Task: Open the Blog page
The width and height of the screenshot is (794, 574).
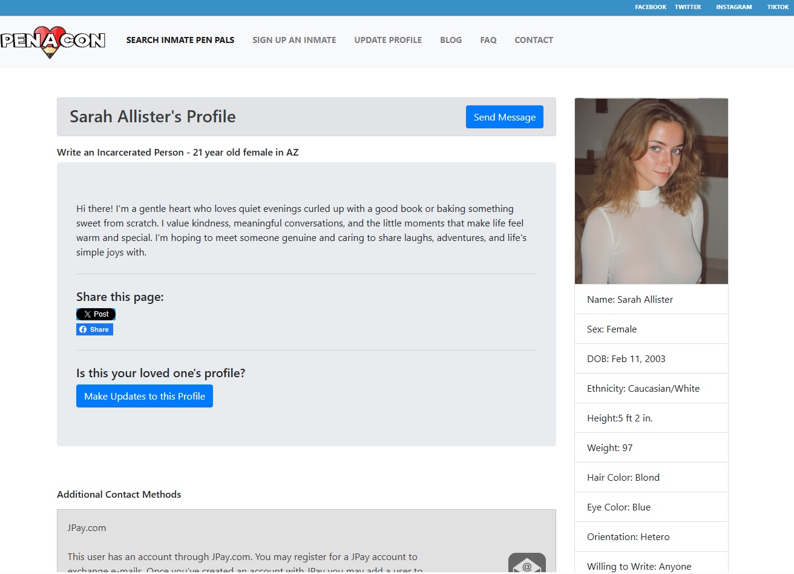Action: [x=451, y=40]
